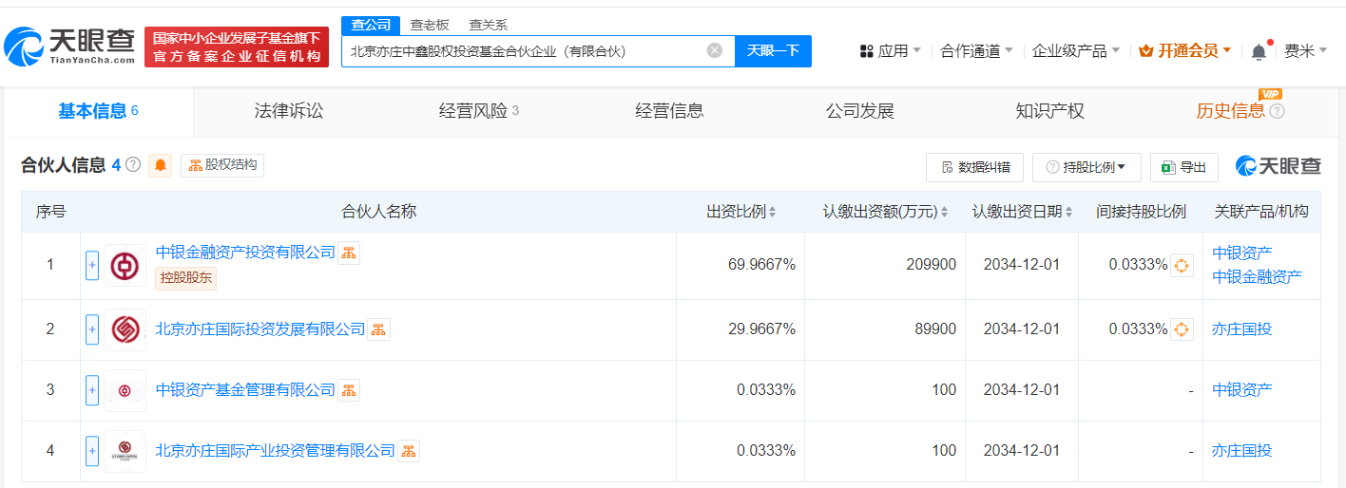Click 股权结构 button
This screenshot has width=1346, height=488.
click(x=222, y=165)
